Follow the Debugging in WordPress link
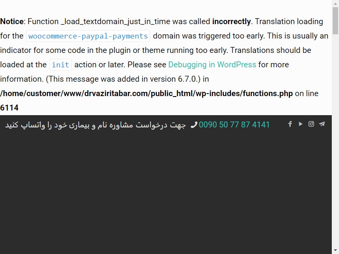This screenshot has width=339, height=254. point(212,65)
